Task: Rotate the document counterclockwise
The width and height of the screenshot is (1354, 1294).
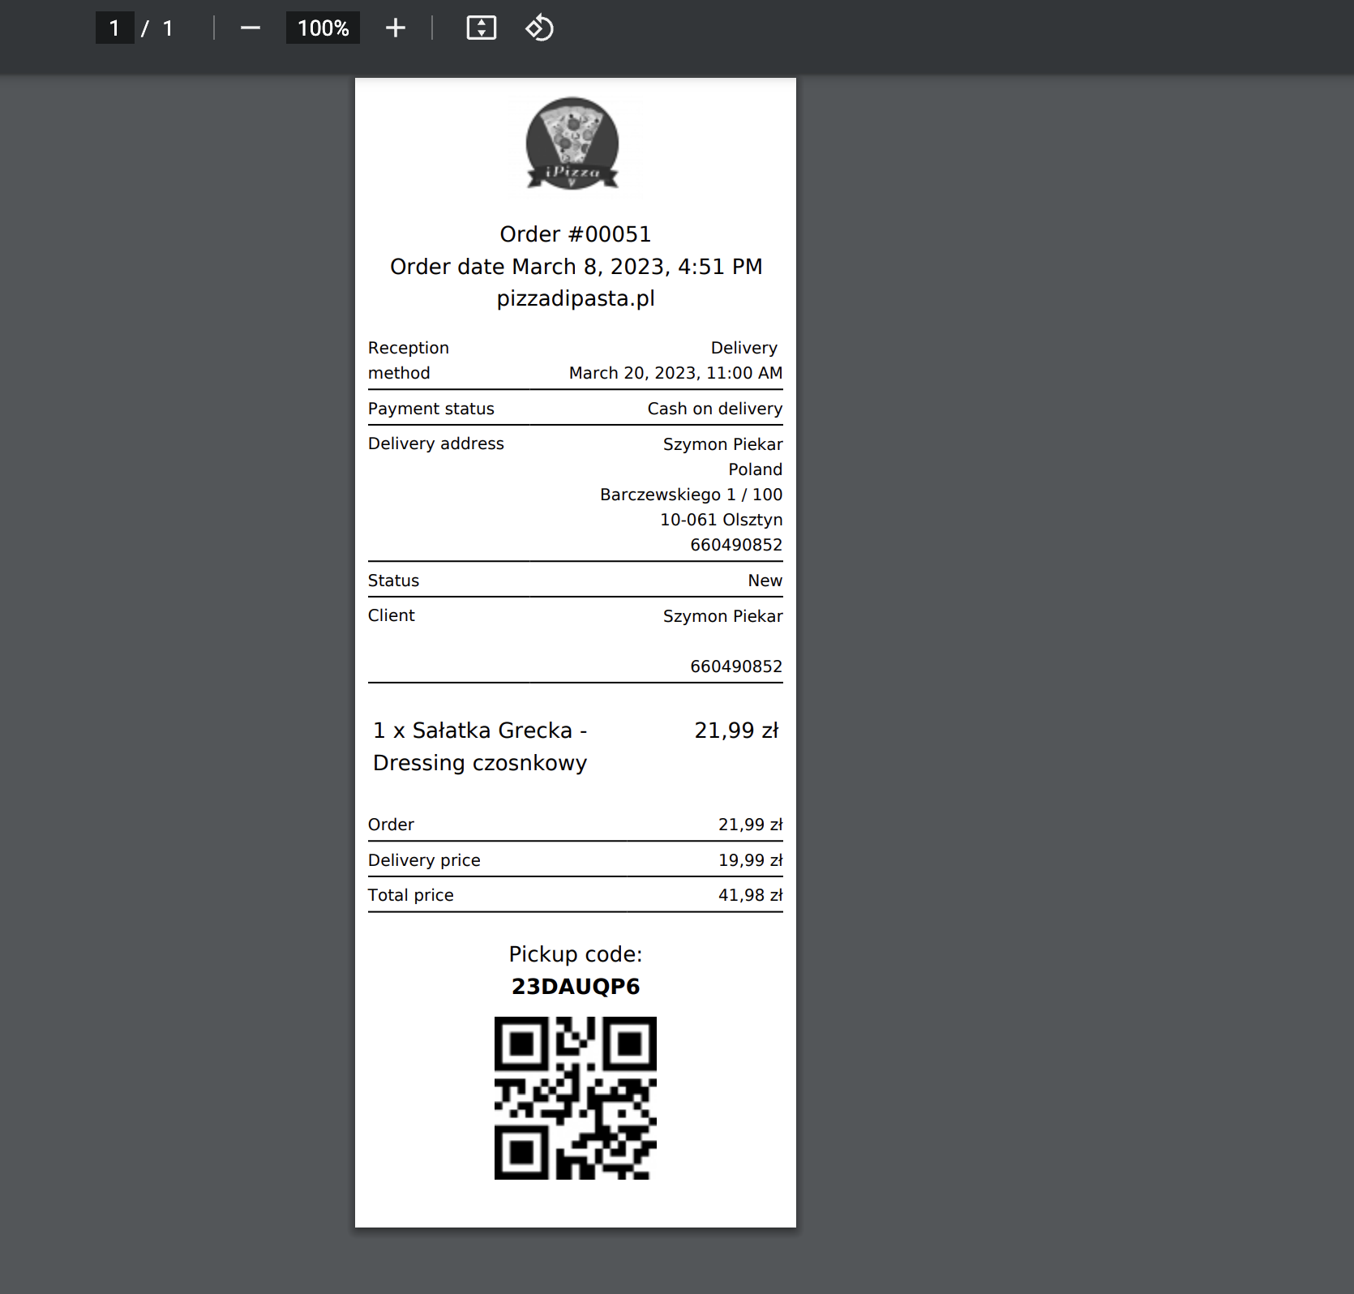Action: coord(539,28)
